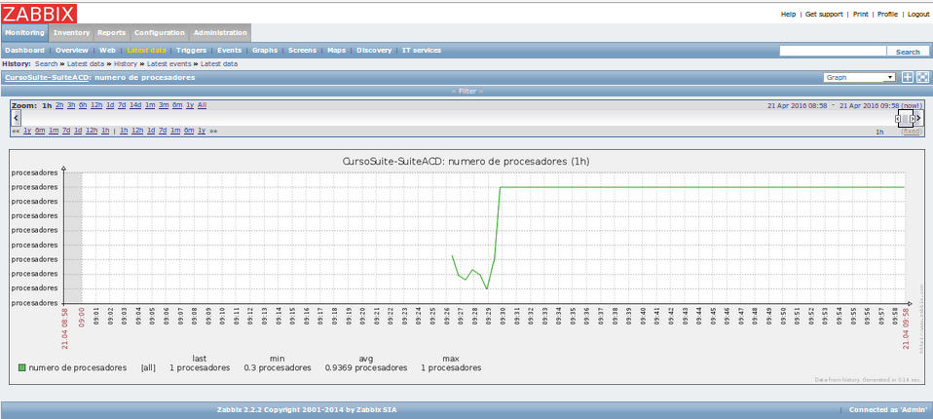The height and width of the screenshot is (419, 933).
Task: Open the CursoSuite-SuiteACD host link
Action: [46, 77]
